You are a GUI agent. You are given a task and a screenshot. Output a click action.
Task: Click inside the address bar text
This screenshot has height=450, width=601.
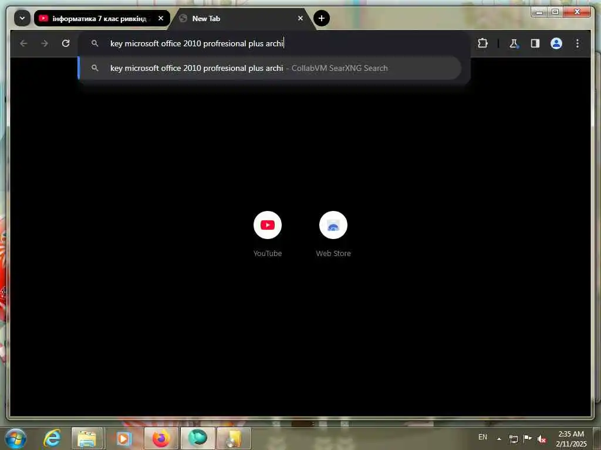[x=197, y=43]
